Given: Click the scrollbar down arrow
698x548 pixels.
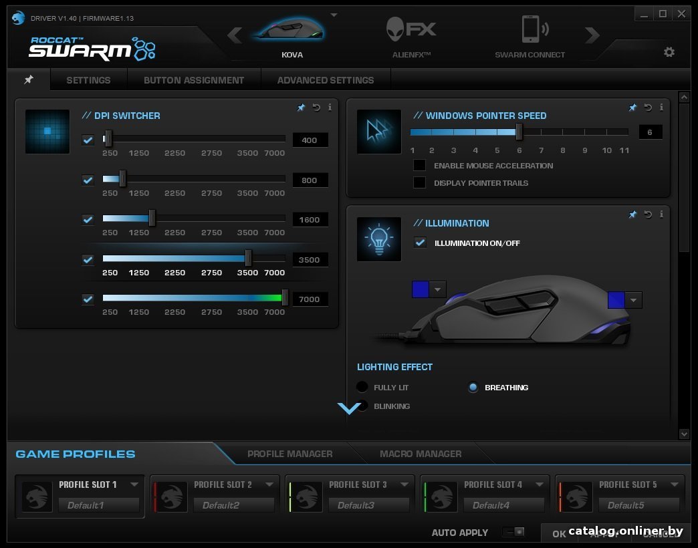Looking at the screenshot, I should [x=684, y=433].
